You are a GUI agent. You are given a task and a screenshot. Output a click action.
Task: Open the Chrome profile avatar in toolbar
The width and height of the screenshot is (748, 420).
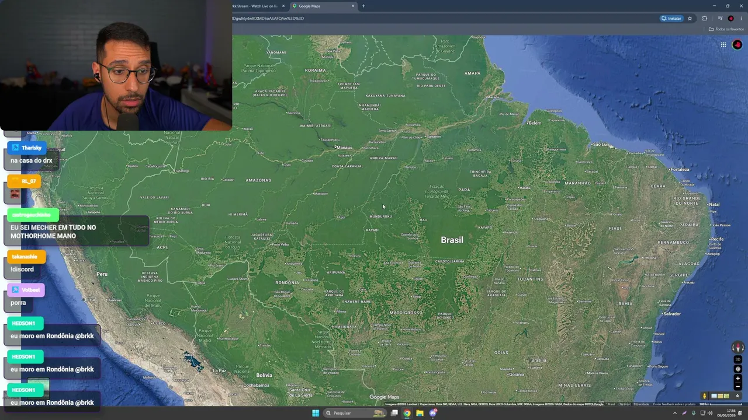(730, 18)
